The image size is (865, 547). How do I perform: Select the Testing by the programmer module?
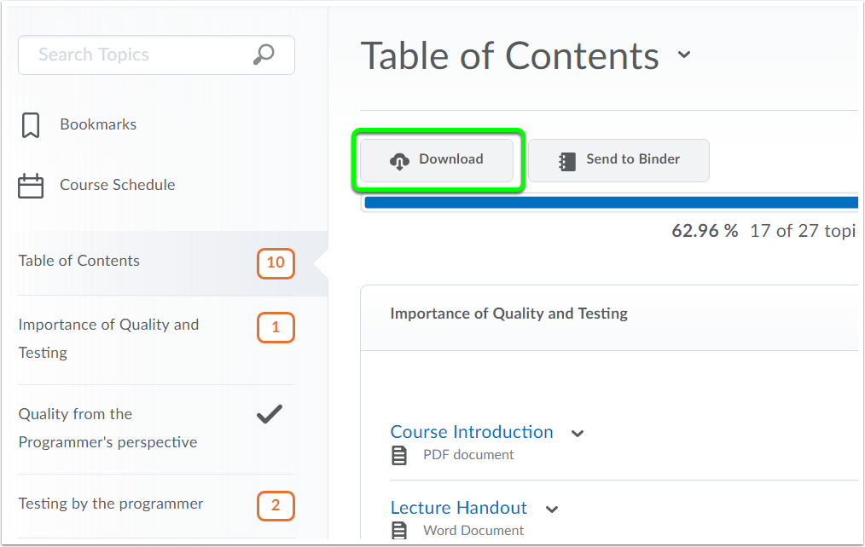coord(111,504)
